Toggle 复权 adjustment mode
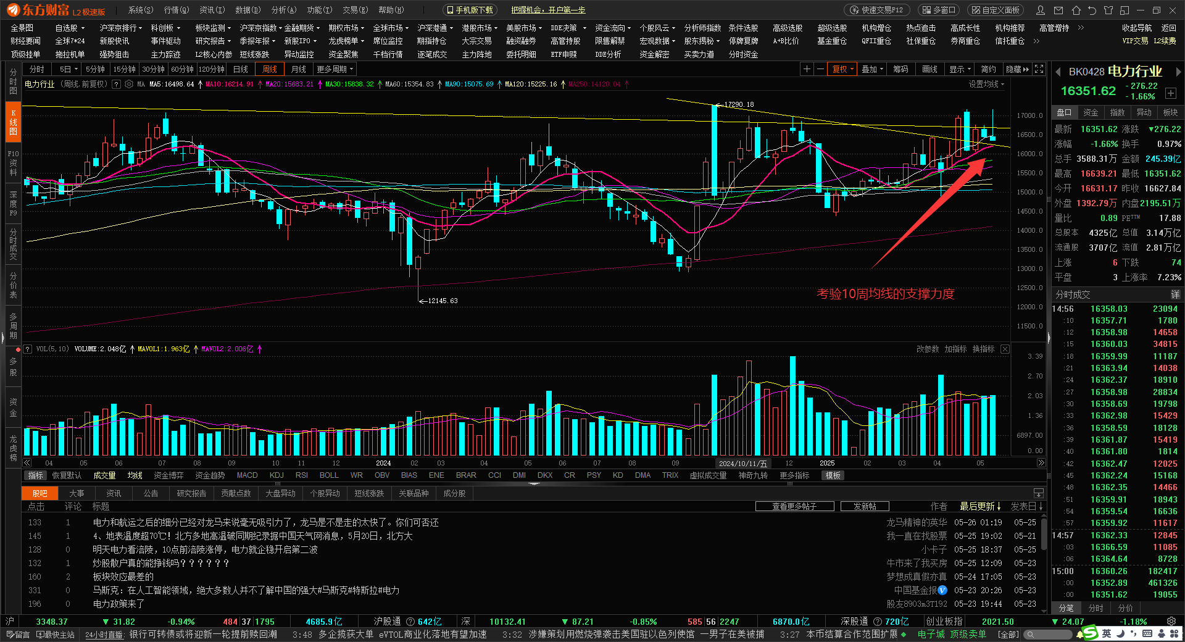Viewport: 1185px width, 642px height. 842,69
